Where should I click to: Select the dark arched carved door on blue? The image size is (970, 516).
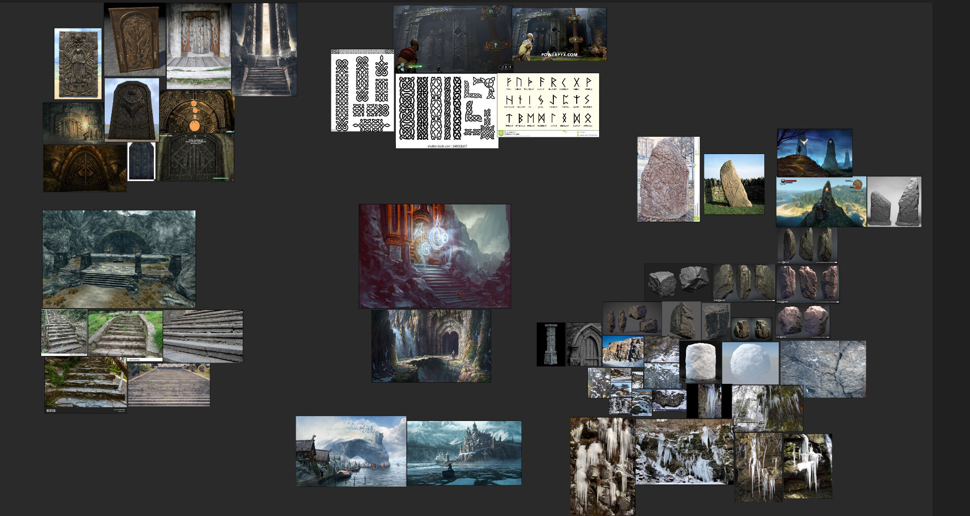click(132, 110)
